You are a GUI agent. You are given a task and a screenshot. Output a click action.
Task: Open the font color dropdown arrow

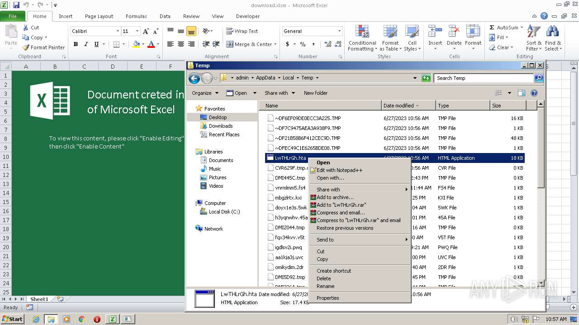pos(158,44)
